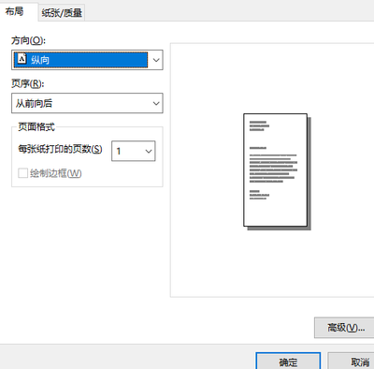
Task: Expand the 页序 从前向后 dropdown
Action: (87, 103)
